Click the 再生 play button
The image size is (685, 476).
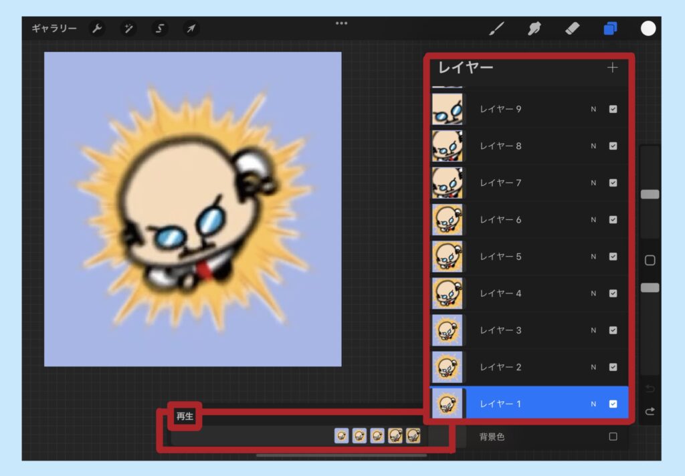185,416
